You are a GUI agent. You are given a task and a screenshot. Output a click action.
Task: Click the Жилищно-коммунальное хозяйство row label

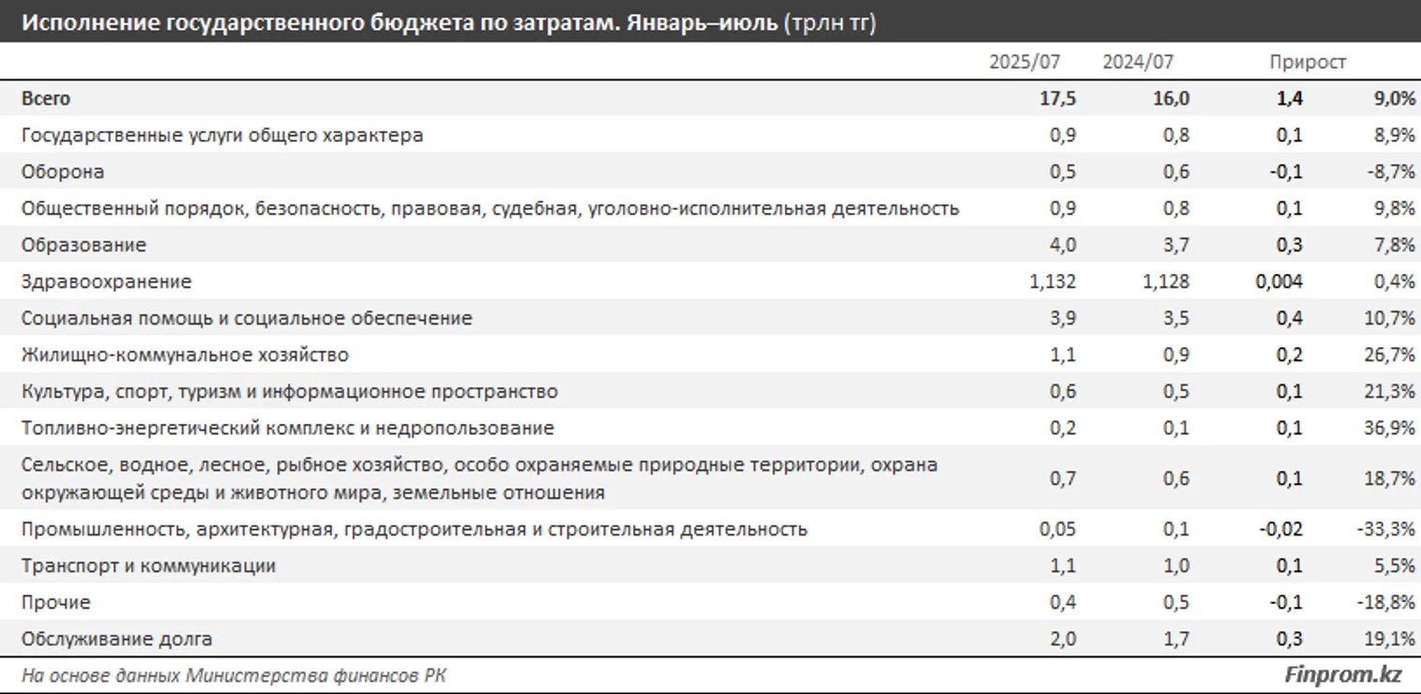(185, 355)
